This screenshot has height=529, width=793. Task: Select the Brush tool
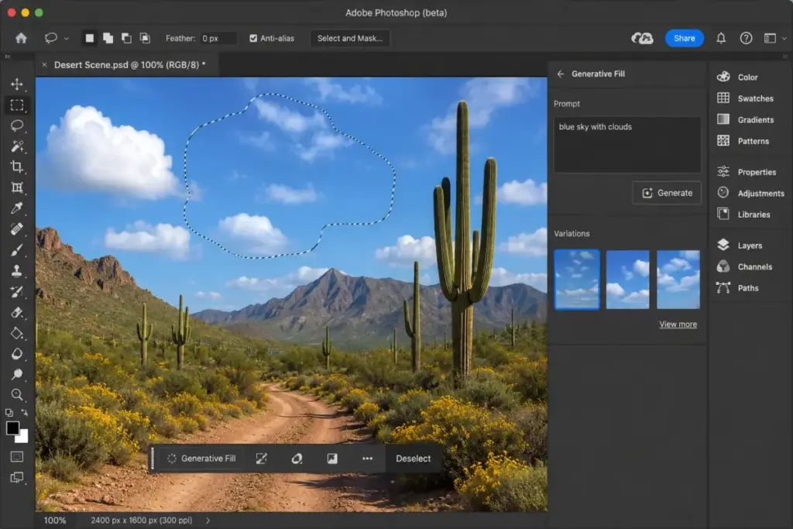[x=17, y=250]
